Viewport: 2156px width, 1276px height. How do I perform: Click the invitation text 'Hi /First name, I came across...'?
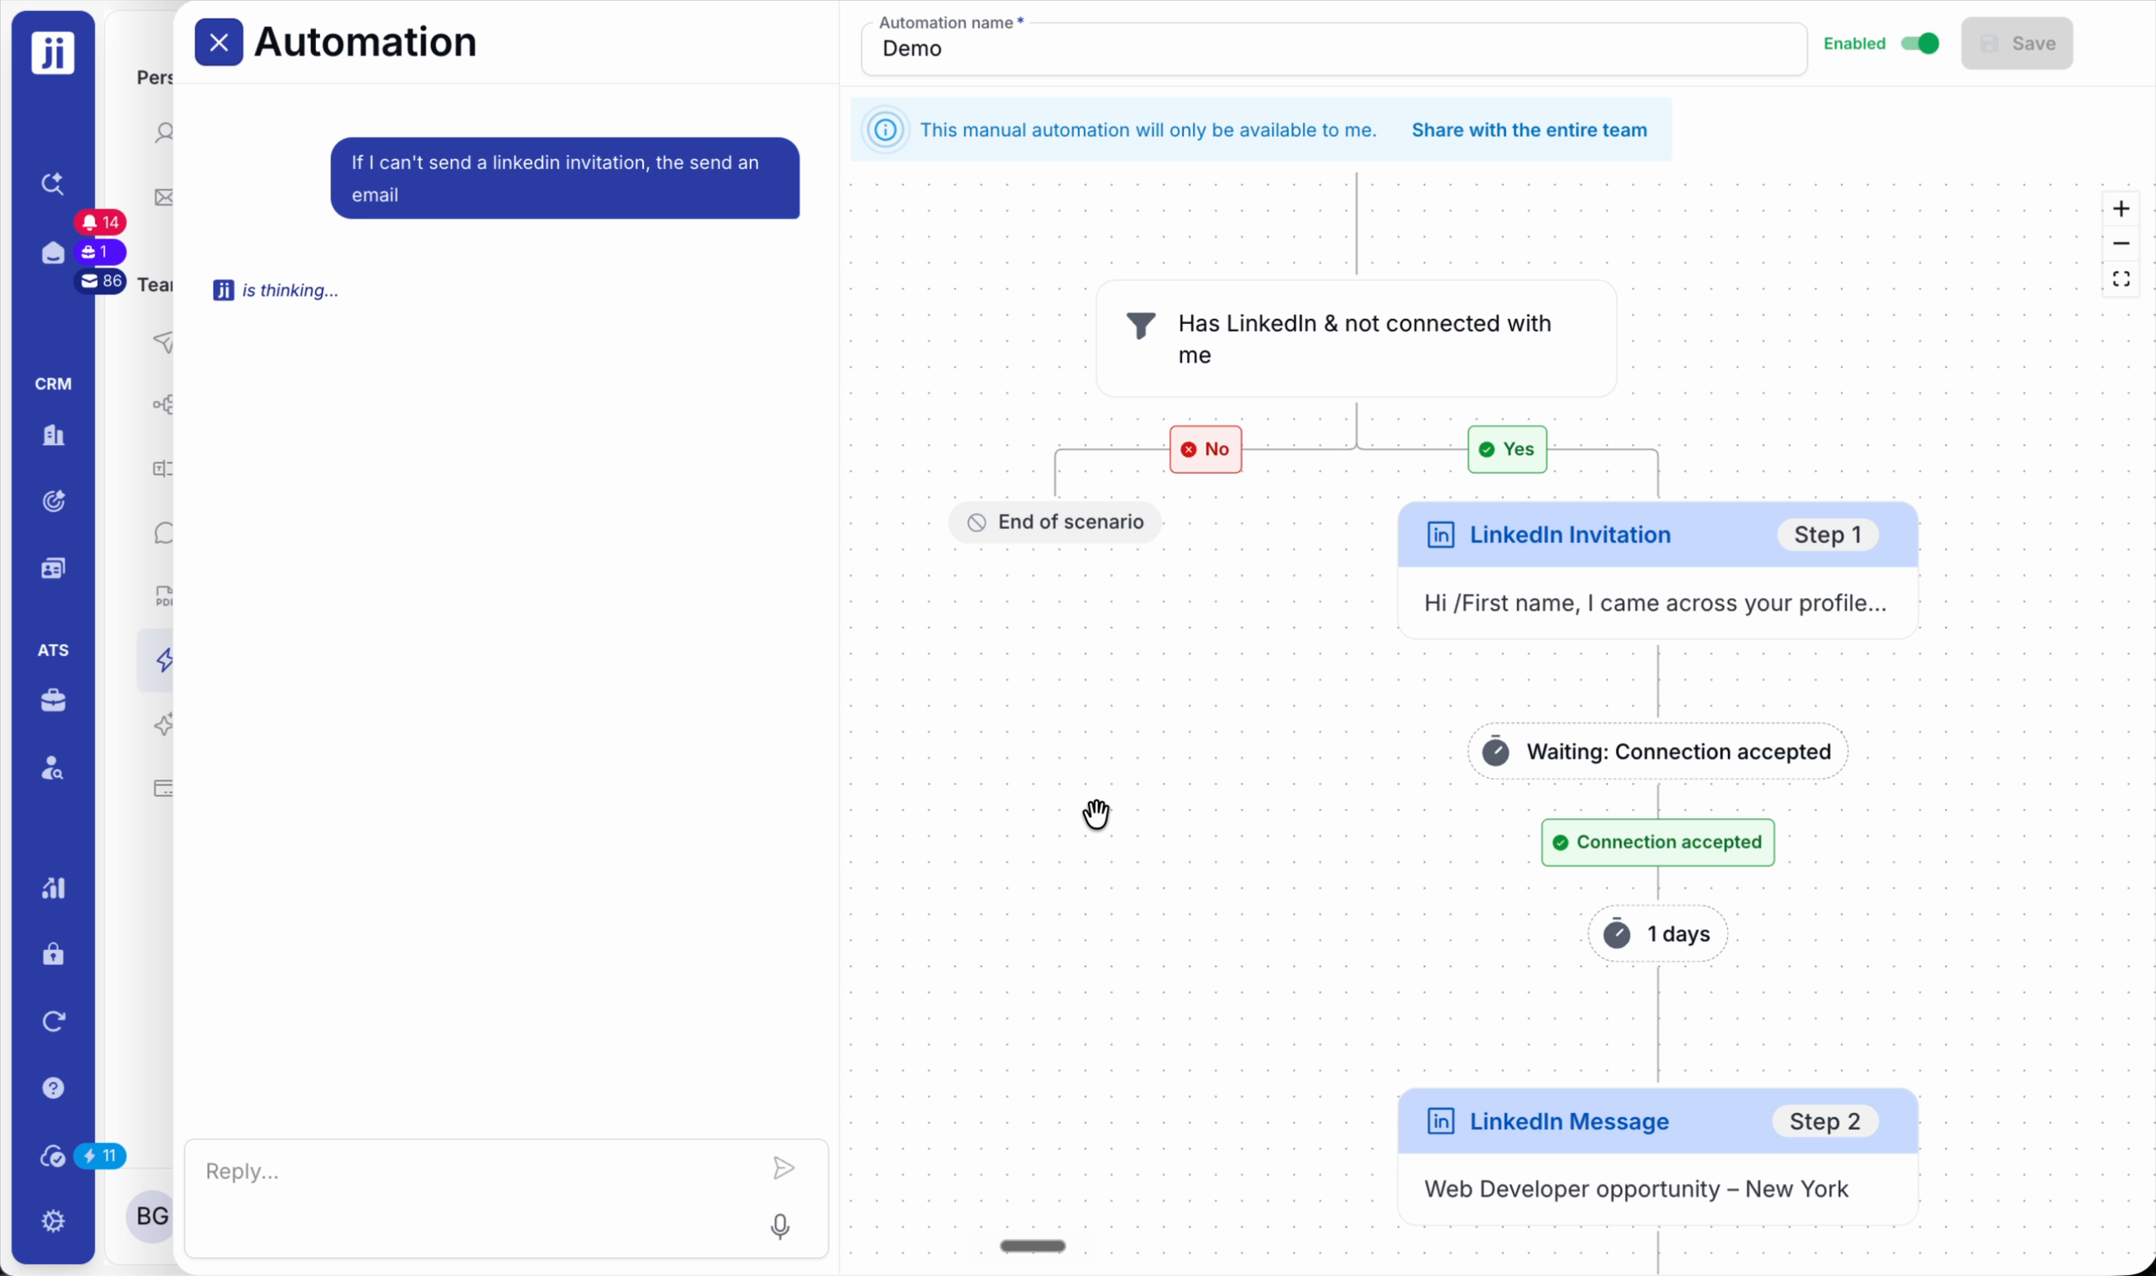(x=1654, y=604)
